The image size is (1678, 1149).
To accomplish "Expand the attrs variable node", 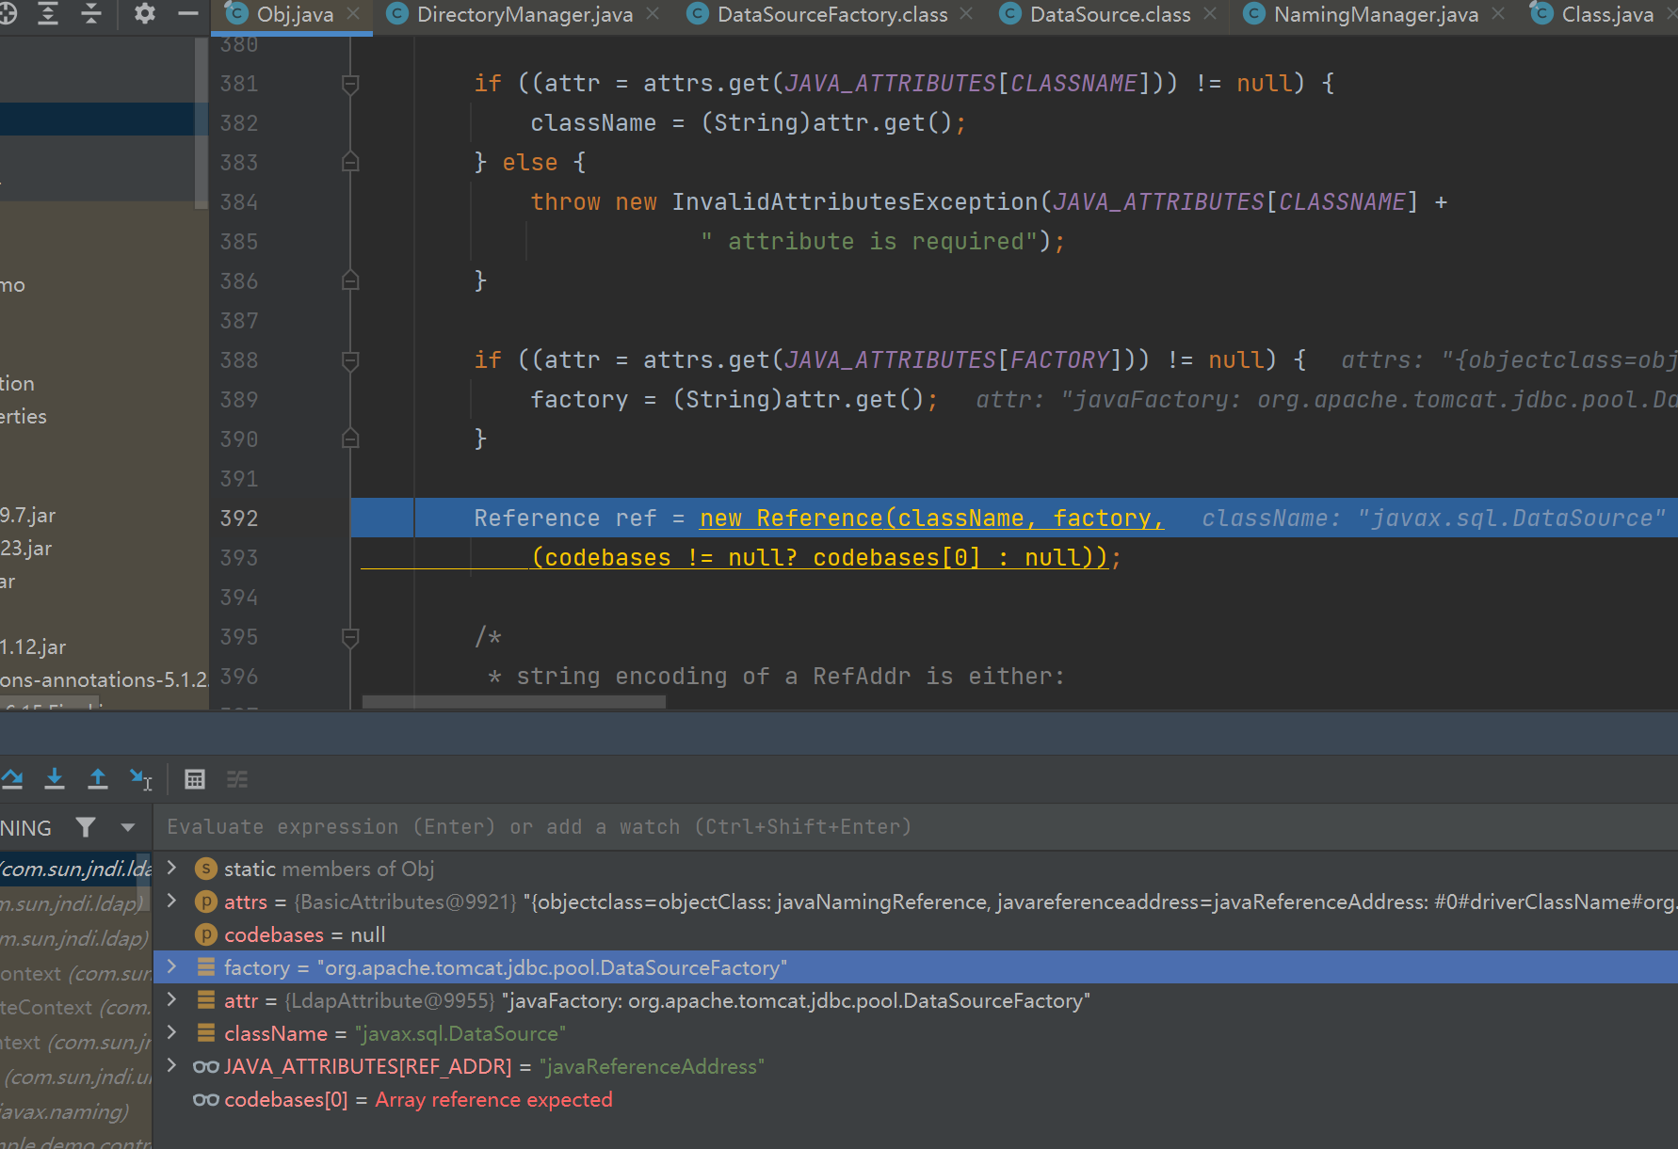I will (171, 901).
